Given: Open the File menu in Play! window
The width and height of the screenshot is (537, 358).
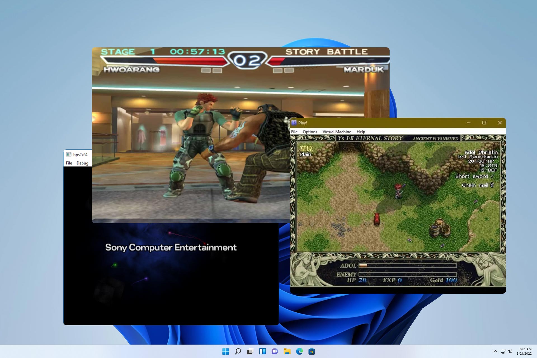Looking at the screenshot, I should click(x=294, y=131).
